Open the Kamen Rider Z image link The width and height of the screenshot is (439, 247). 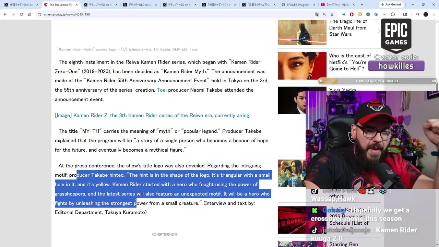(152, 115)
